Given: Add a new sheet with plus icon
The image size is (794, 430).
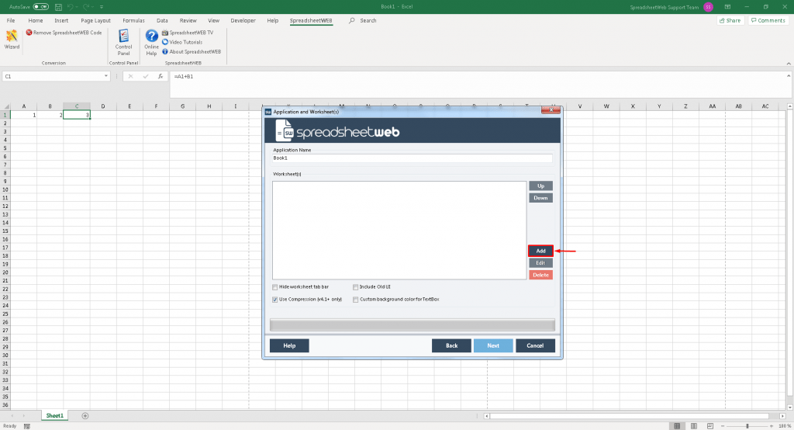Looking at the screenshot, I should (85, 416).
